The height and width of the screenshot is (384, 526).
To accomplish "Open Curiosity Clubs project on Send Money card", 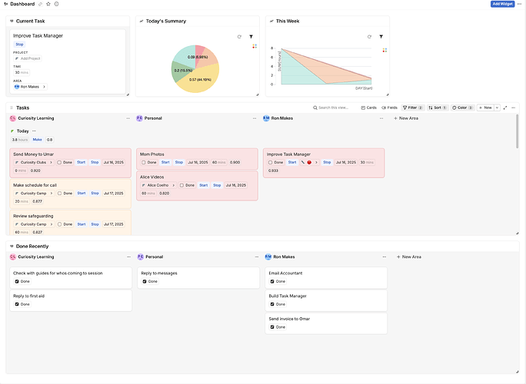I will (34, 163).
